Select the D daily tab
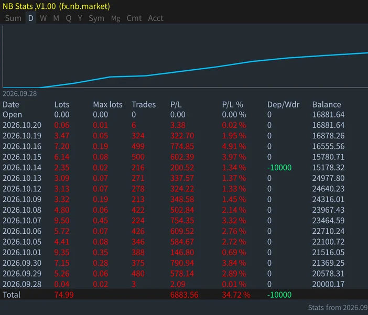The image size is (368, 315). pyautogui.click(x=31, y=18)
